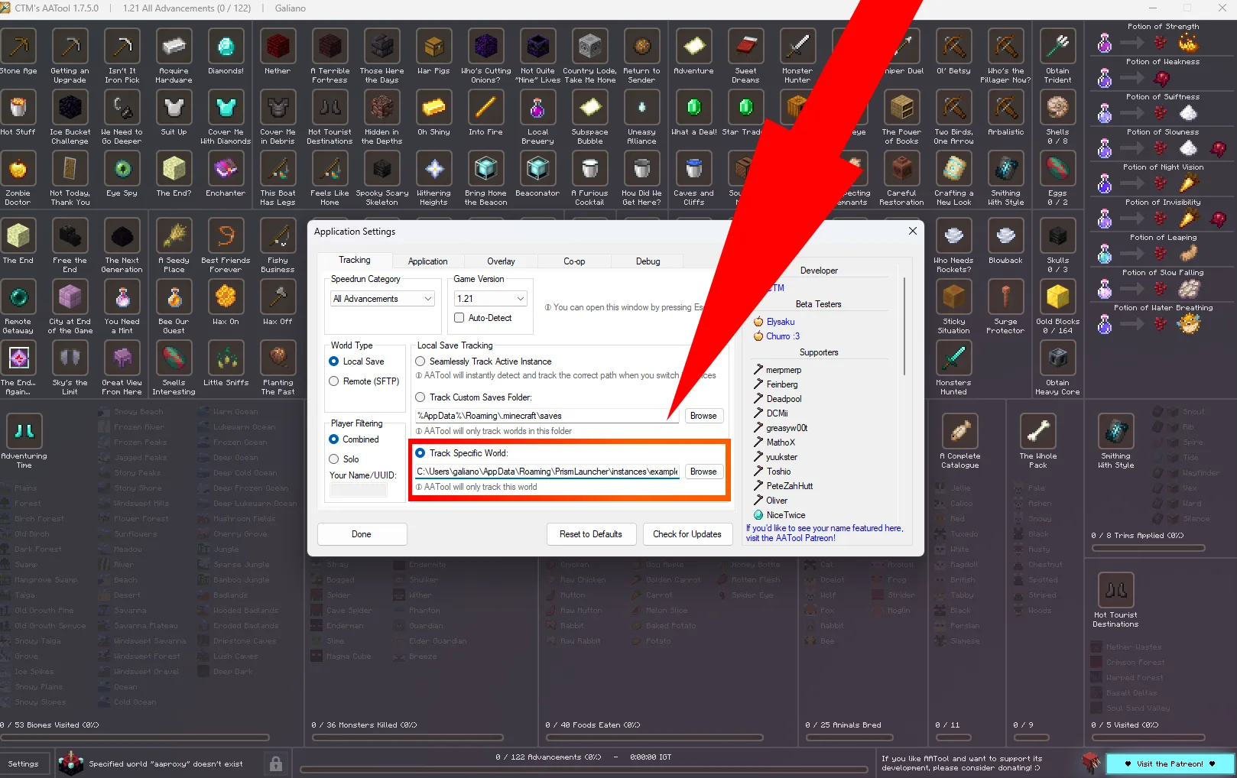1237x778 pixels.
Task: Go to the Debug tab
Action: point(648,261)
